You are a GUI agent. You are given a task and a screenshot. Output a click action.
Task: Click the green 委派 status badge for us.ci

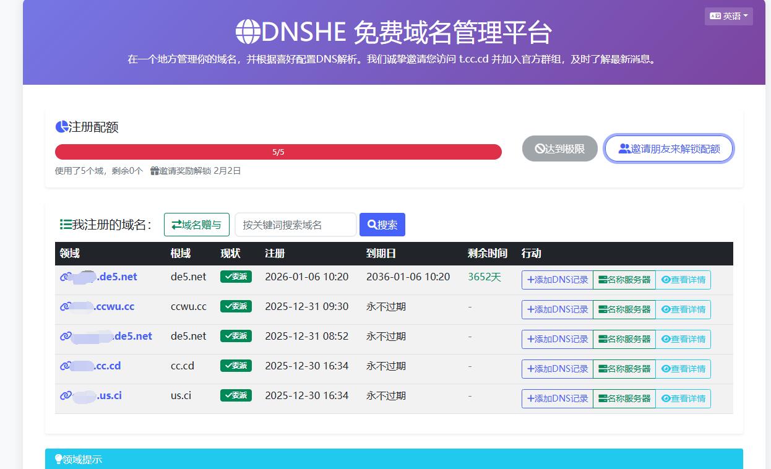(x=236, y=395)
